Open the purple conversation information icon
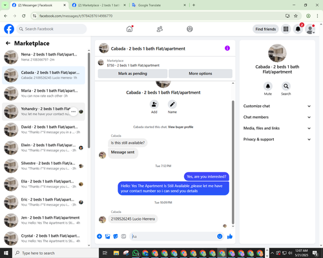The image size is (323, 258). point(227,48)
